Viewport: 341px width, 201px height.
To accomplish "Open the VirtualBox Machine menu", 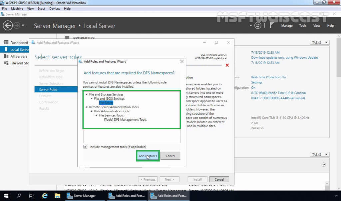I will pyautogui.click(x=17, y=8).
